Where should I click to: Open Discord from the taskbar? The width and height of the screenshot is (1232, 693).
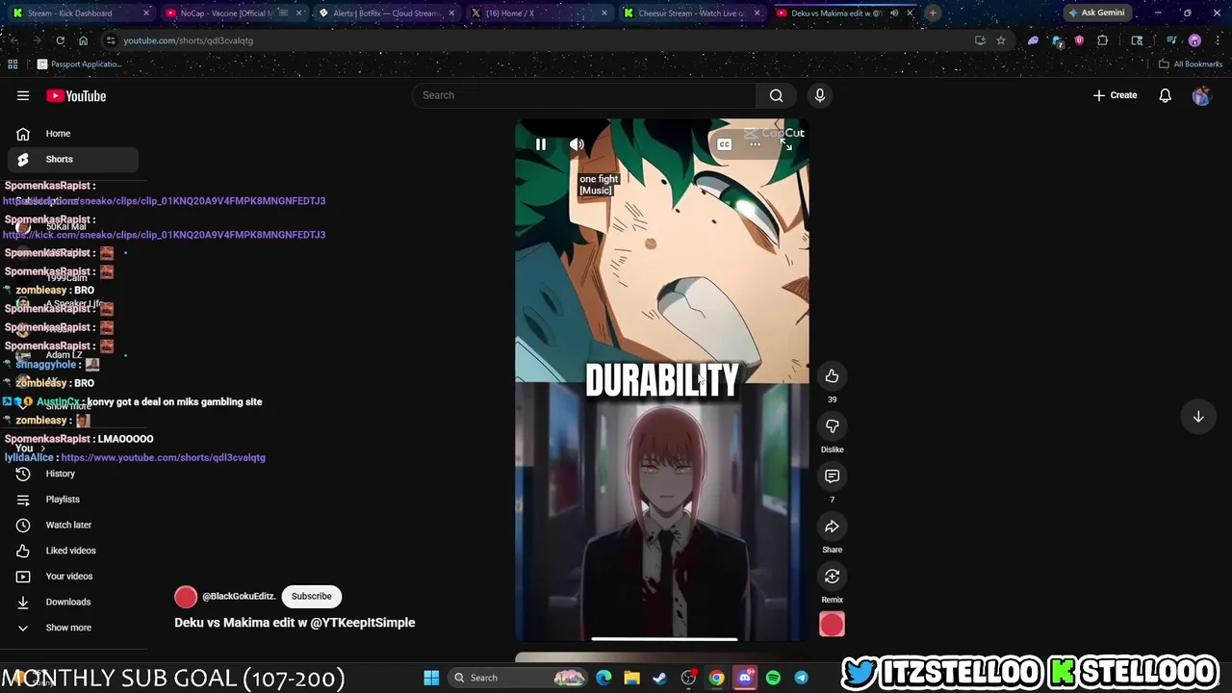(744, 678)
